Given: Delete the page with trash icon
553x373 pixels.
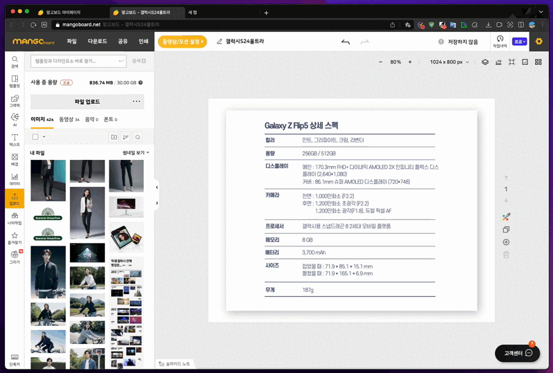Looking at the screenshot, I should pos(506,255).
